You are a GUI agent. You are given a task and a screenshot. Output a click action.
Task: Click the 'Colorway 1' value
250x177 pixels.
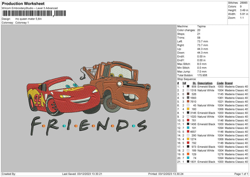pyautogui.click(x=22, y=23)
